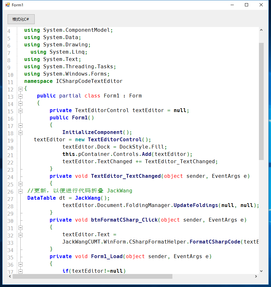Collapse the TextEditor_TextChanged method fold marker
Screen dimensions: 271x287
20,184
